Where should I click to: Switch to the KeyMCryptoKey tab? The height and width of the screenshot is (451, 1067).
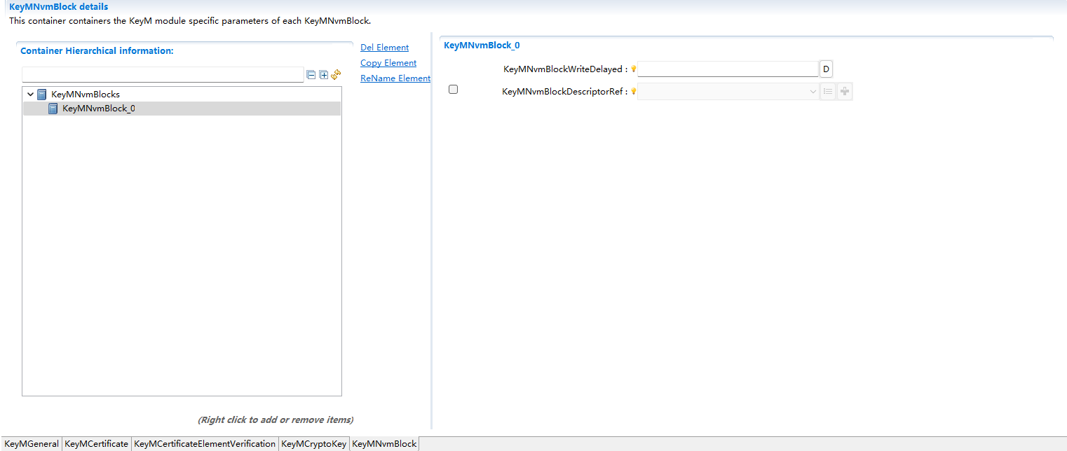click(x=313, y=443)
